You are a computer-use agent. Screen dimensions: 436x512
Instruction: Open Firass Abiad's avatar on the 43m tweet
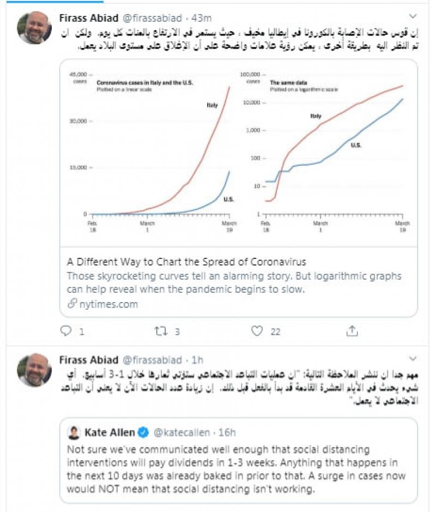[34, 27]
